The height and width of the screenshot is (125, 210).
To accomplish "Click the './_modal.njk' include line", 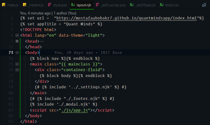I will coord(64,104).
